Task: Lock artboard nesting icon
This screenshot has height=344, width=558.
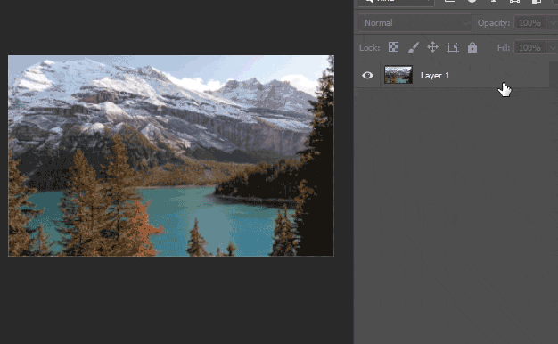Action: tap(452, 47)
